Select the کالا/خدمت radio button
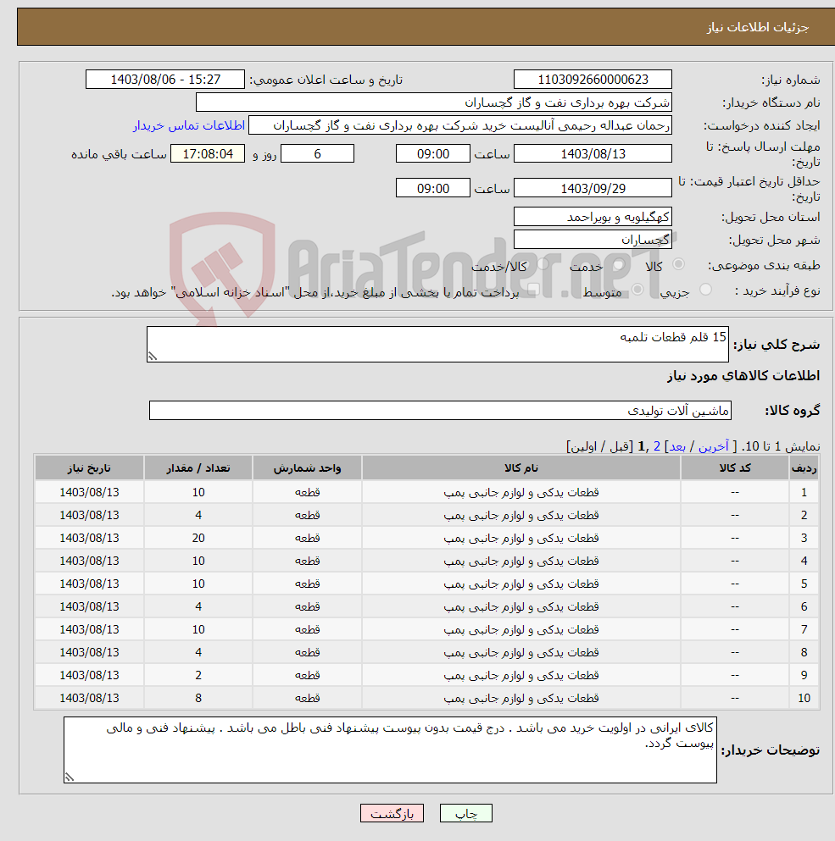This screenshot has height=841, width=835. pyautogui.click(x=543, y=264)
